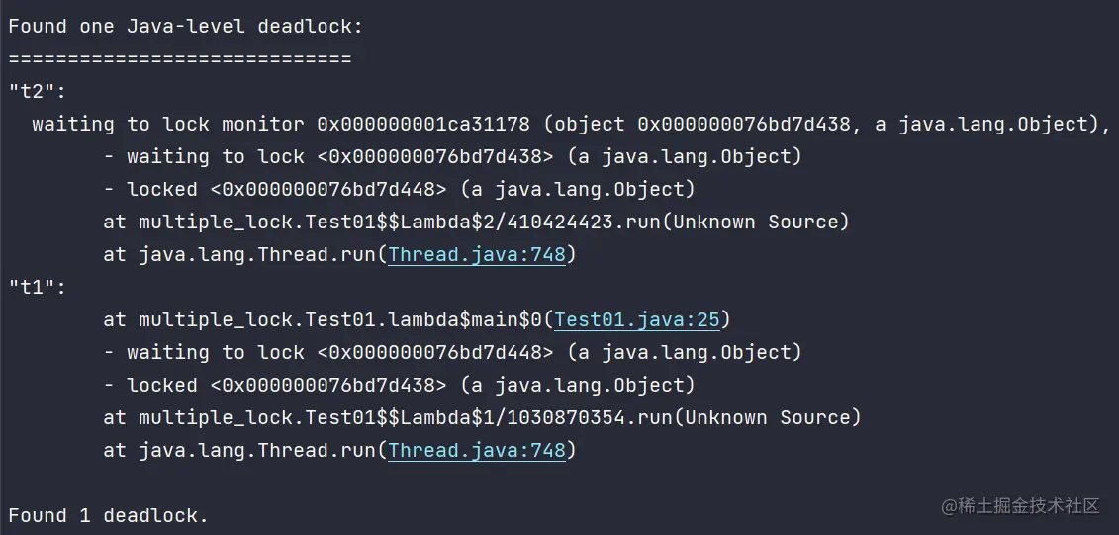Click t1's "locked <0x000000076bd7d438>" line
The image size is (1119, 535).
(x=399, y=386)
